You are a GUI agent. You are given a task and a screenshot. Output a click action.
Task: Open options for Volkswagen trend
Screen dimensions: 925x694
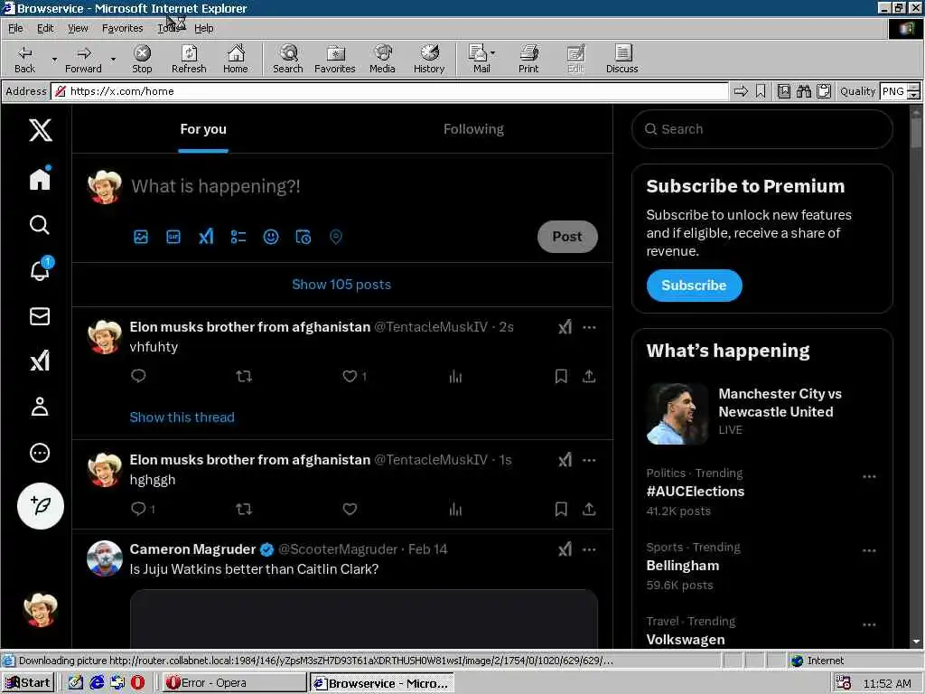[869, 624]
